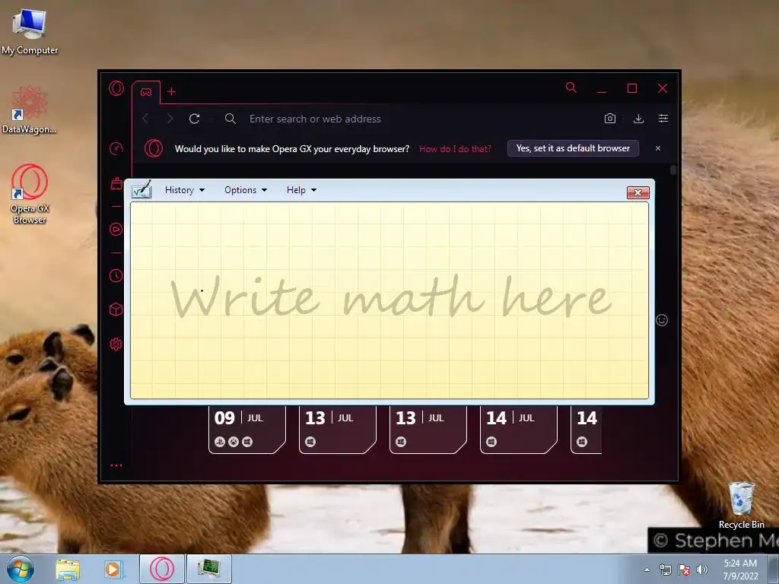The width and height of the screenshot is (779, 584).
Task: Open Extensions cube icon in sidebar
Action: [116, 310]
